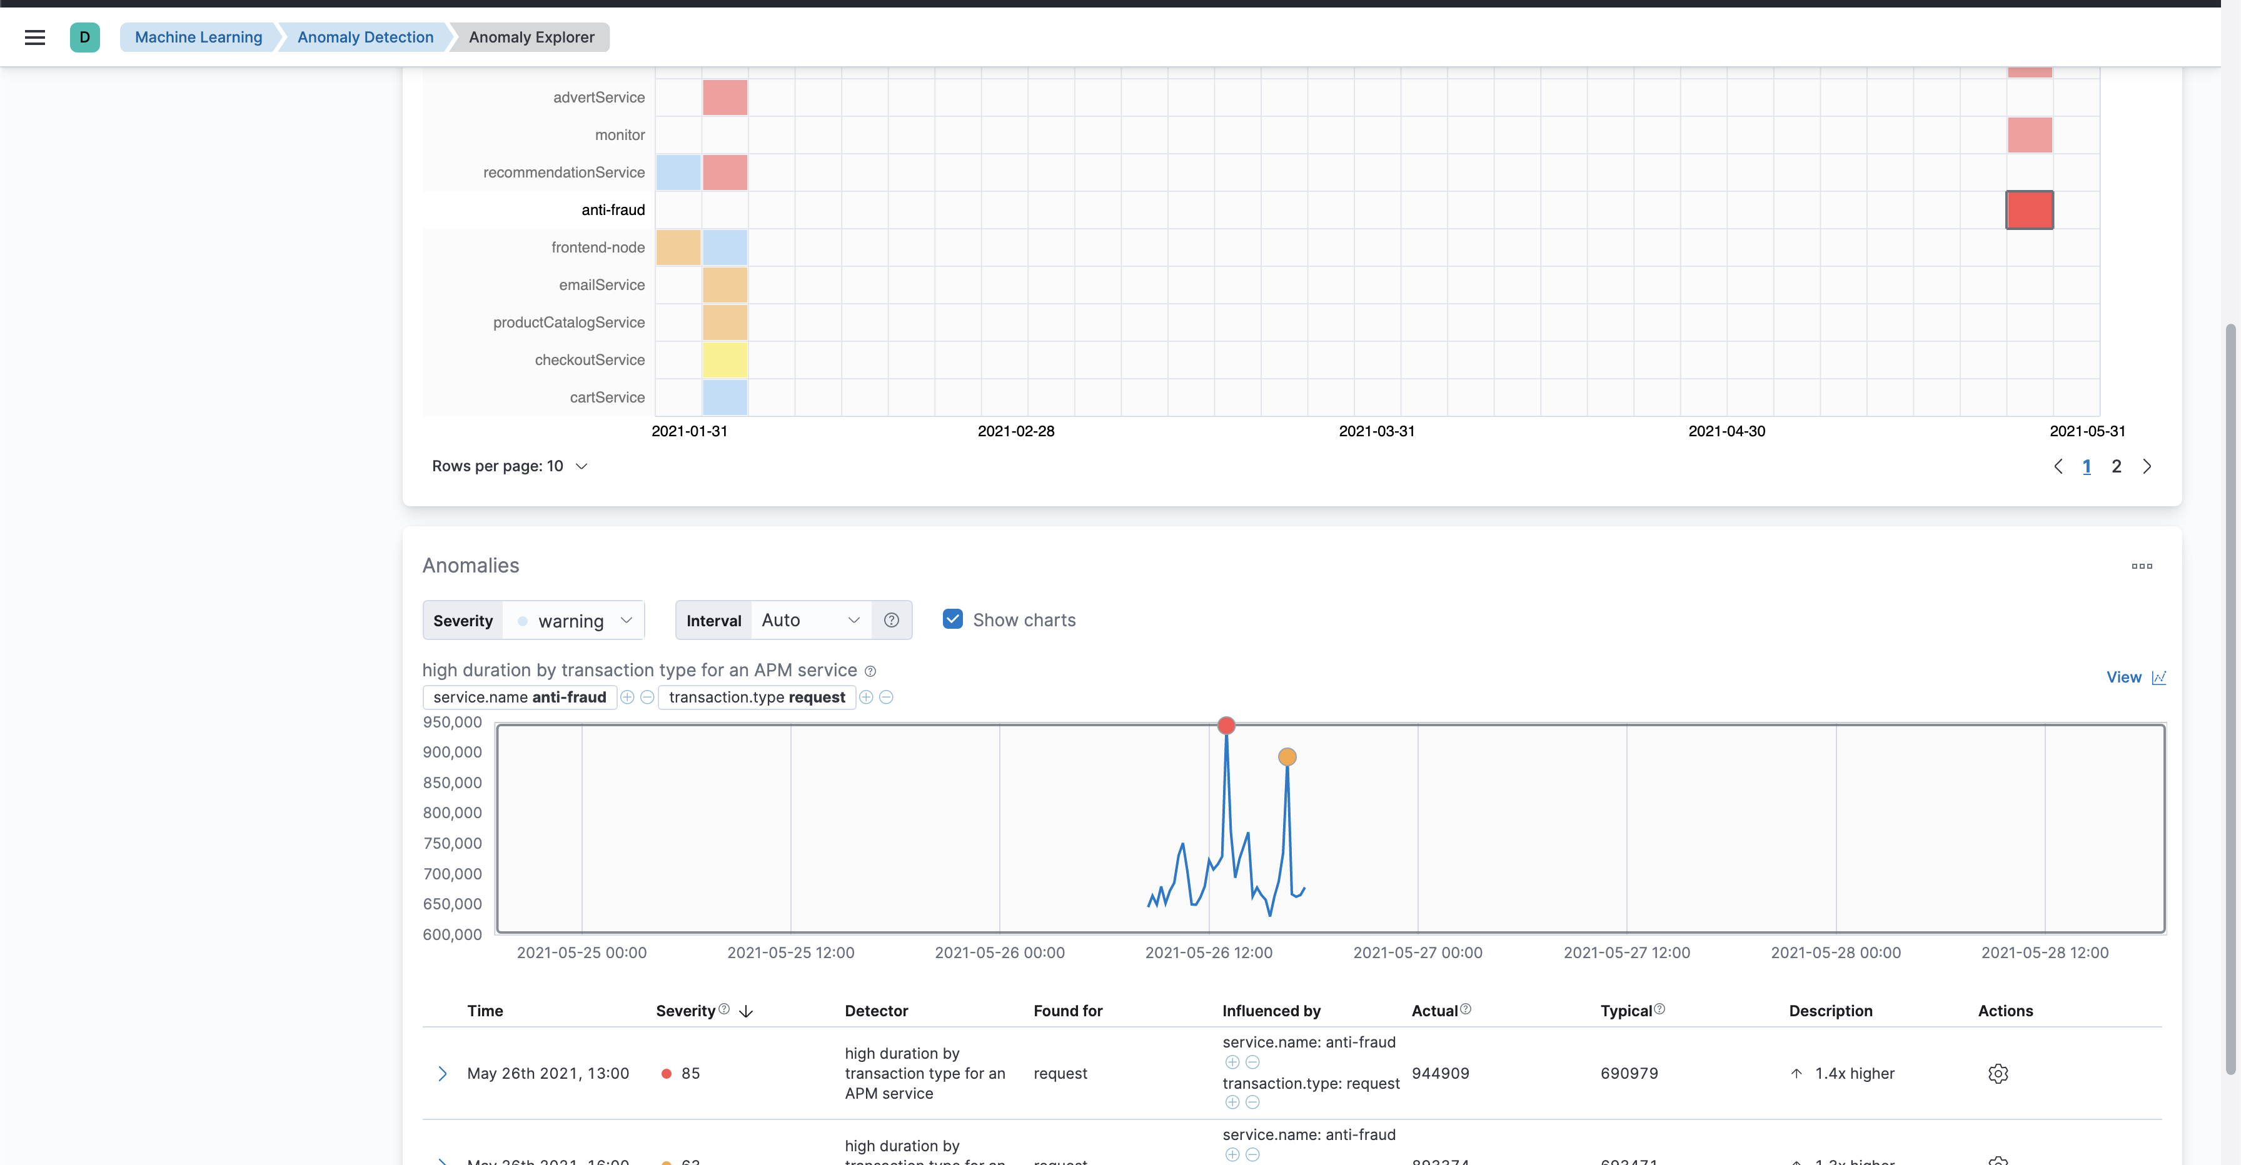2241x1165 pixels.
Task: Click the D space avatar icon
Action: tap(84, 37)
